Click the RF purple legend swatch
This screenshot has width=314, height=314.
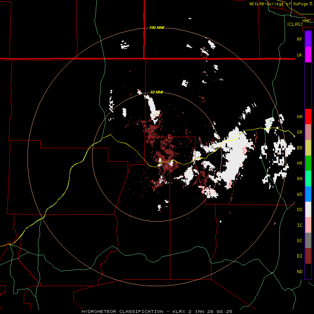tap(308, 39)
